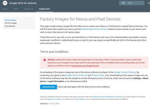Screen dimensions: 150x109
Task: Open Factory Images in the sidebar
Action: point(10,20)
